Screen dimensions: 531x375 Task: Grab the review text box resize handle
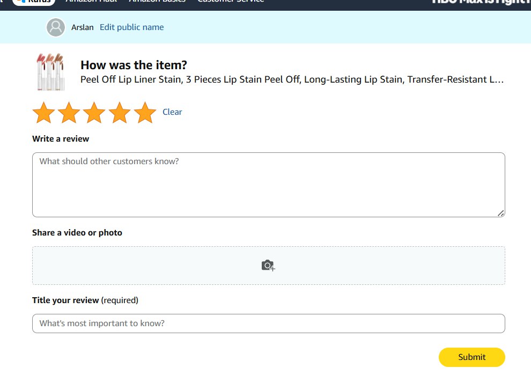501,213
